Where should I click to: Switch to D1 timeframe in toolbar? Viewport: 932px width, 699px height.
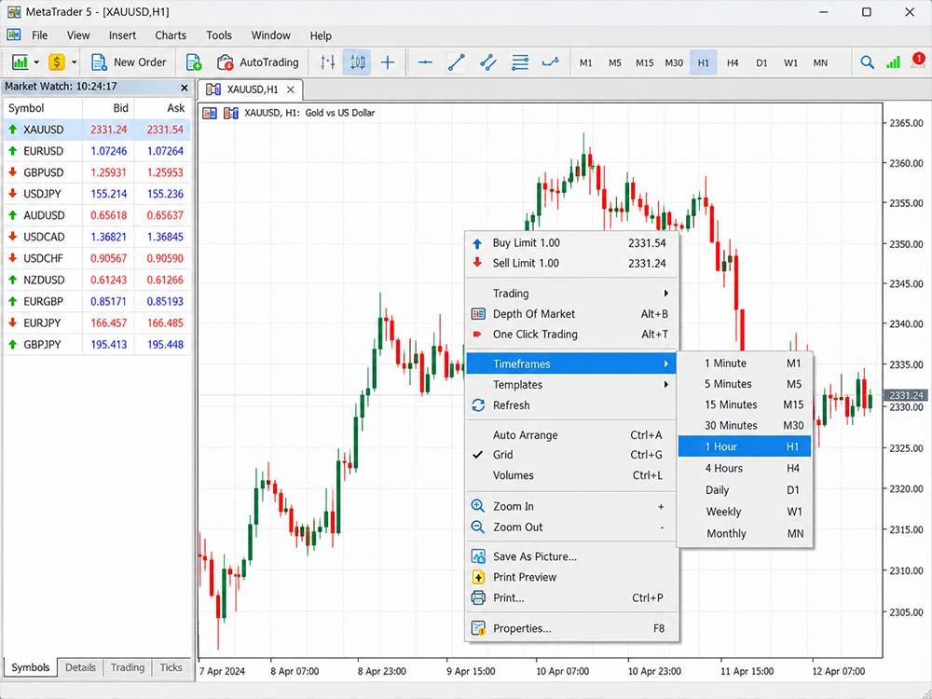761,62
